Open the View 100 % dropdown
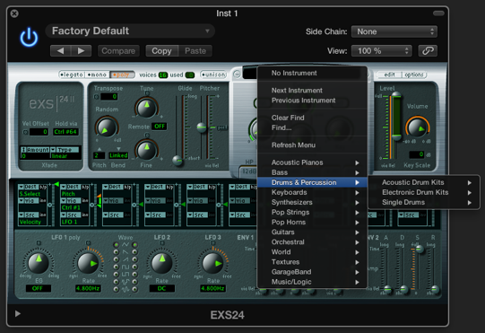485x333 pixels. pos(381,51)
